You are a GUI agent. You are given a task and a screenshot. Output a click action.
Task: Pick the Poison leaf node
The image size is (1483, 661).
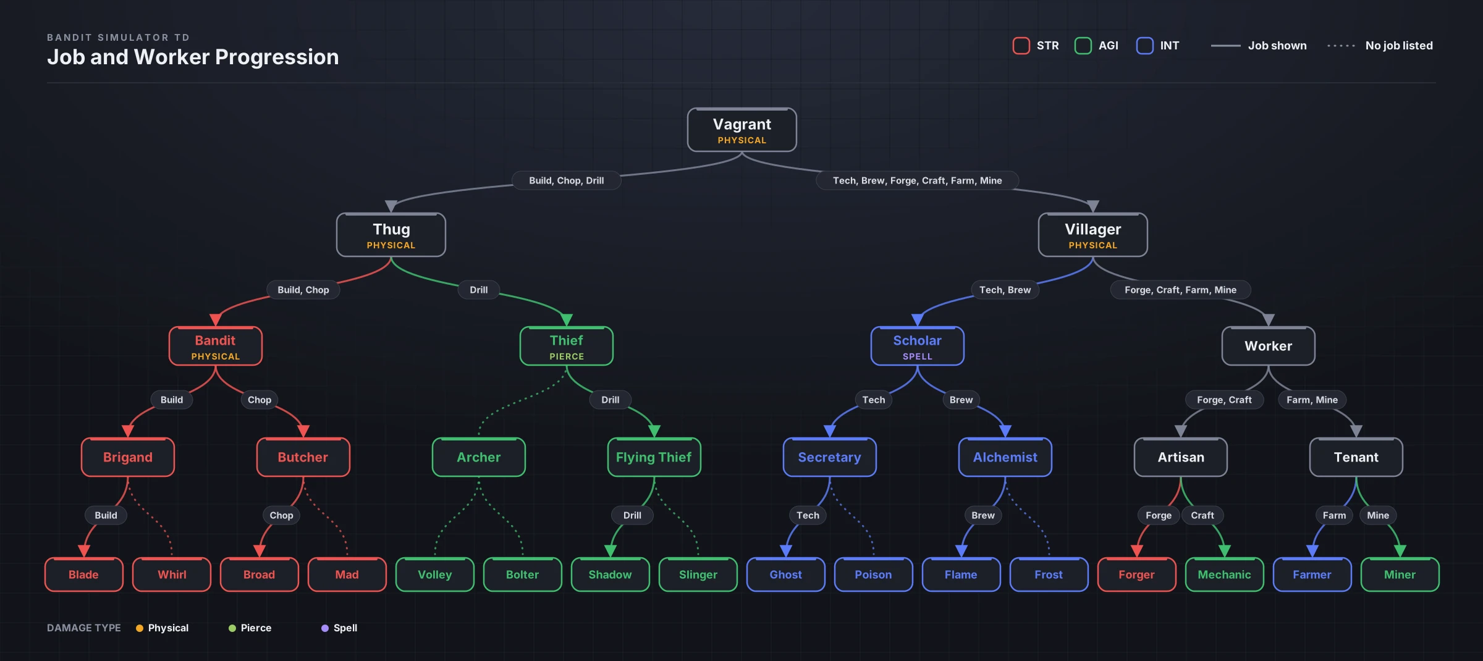[x=874, y=575]
